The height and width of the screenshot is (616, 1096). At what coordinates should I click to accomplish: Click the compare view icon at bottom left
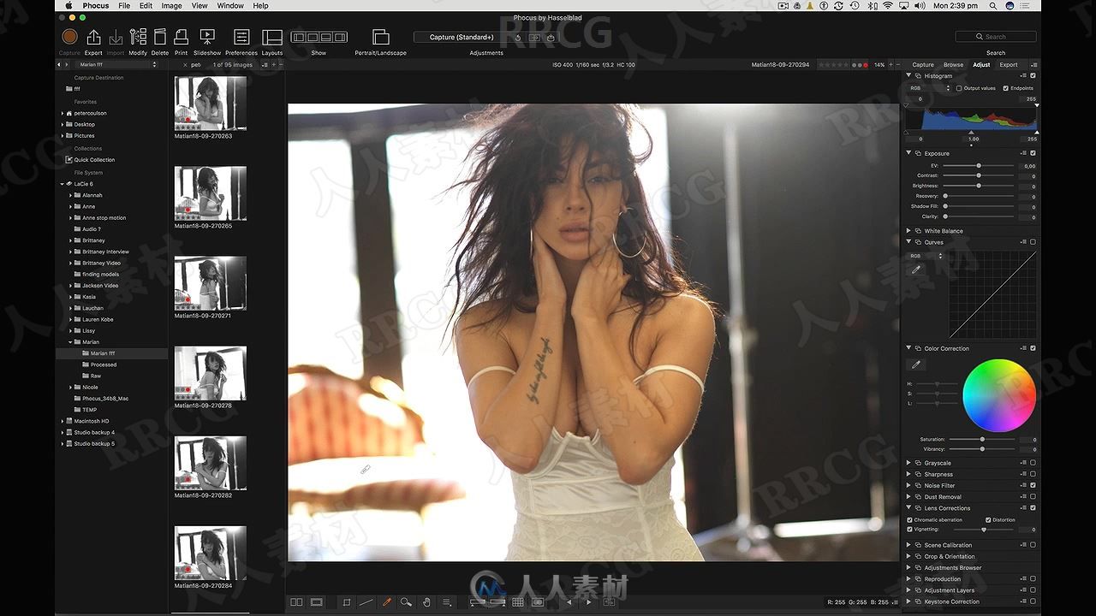point(296,602)
